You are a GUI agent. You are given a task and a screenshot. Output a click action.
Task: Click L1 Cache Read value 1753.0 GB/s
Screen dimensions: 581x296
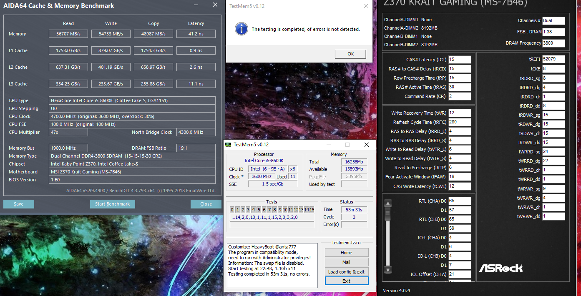click(x=68, y=50)
